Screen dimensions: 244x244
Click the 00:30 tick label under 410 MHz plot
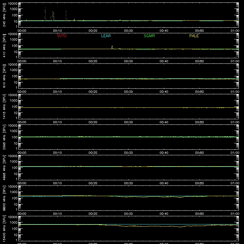click(x=128, y=61)
